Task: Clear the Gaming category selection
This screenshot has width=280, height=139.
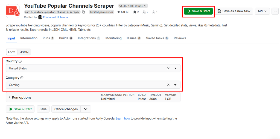Action: (x=168, y=85)
